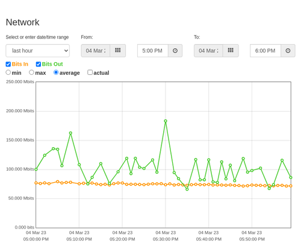Select the max radio button
The width and height of the screenshot is (301, 243).
click(31, 72)
